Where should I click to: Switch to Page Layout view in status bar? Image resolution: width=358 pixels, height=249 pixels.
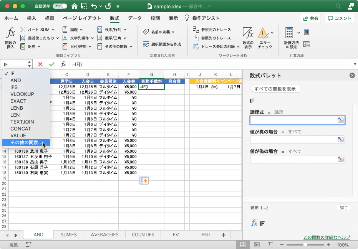[257, 245]
